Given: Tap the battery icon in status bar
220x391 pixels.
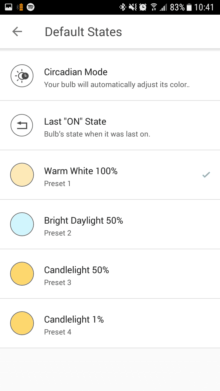Looking at the screenshot, I should pyautogui.click(x=189, y=7).
